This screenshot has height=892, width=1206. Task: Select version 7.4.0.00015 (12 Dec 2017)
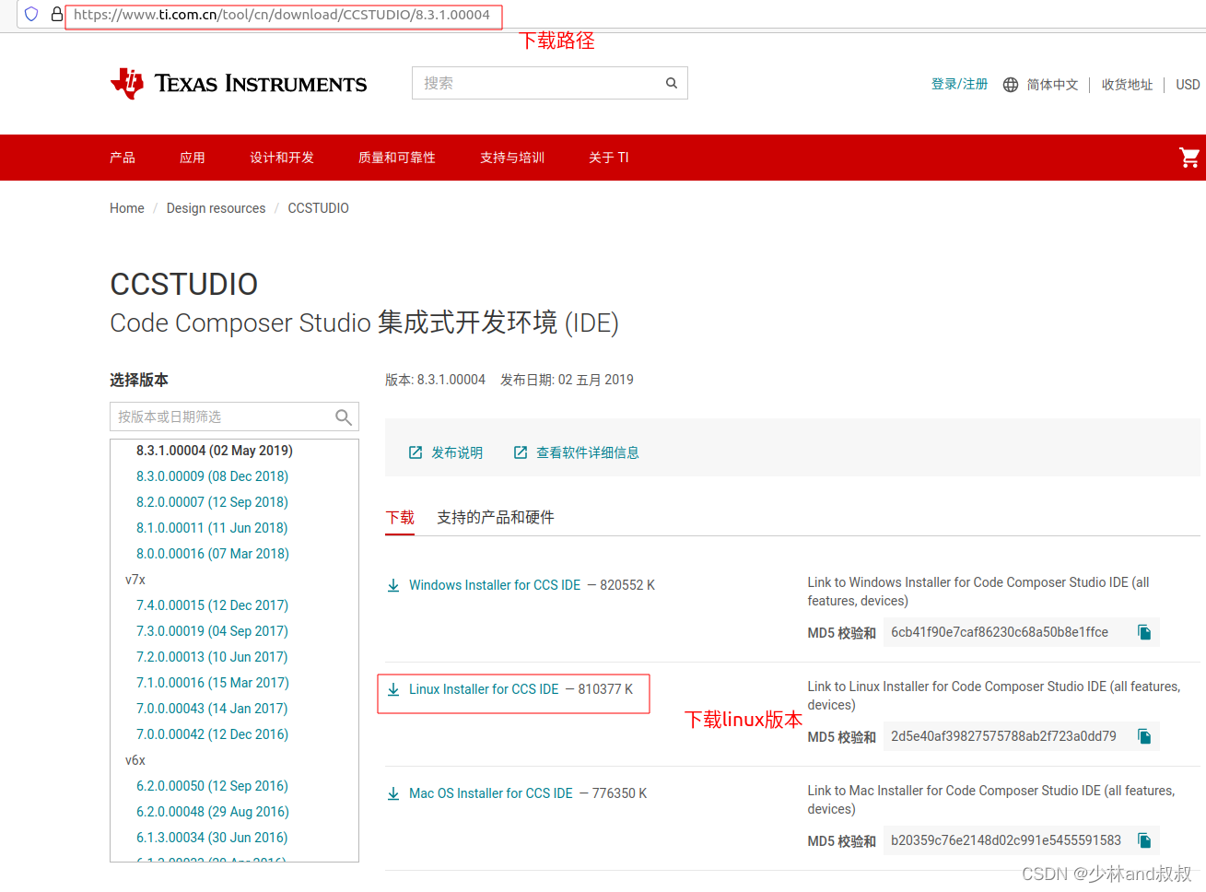[213, 605]
